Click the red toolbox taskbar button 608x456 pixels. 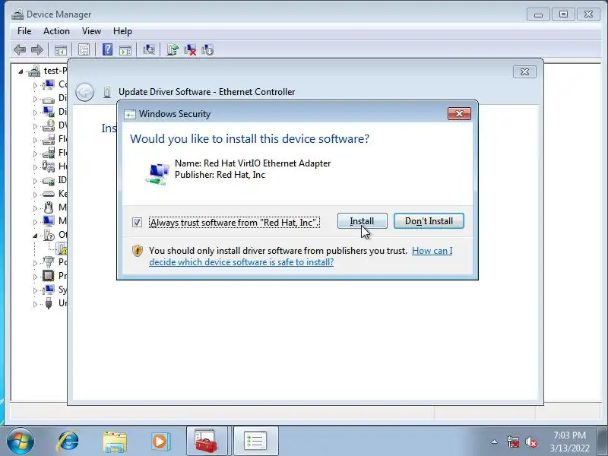(x=207, y=441)
